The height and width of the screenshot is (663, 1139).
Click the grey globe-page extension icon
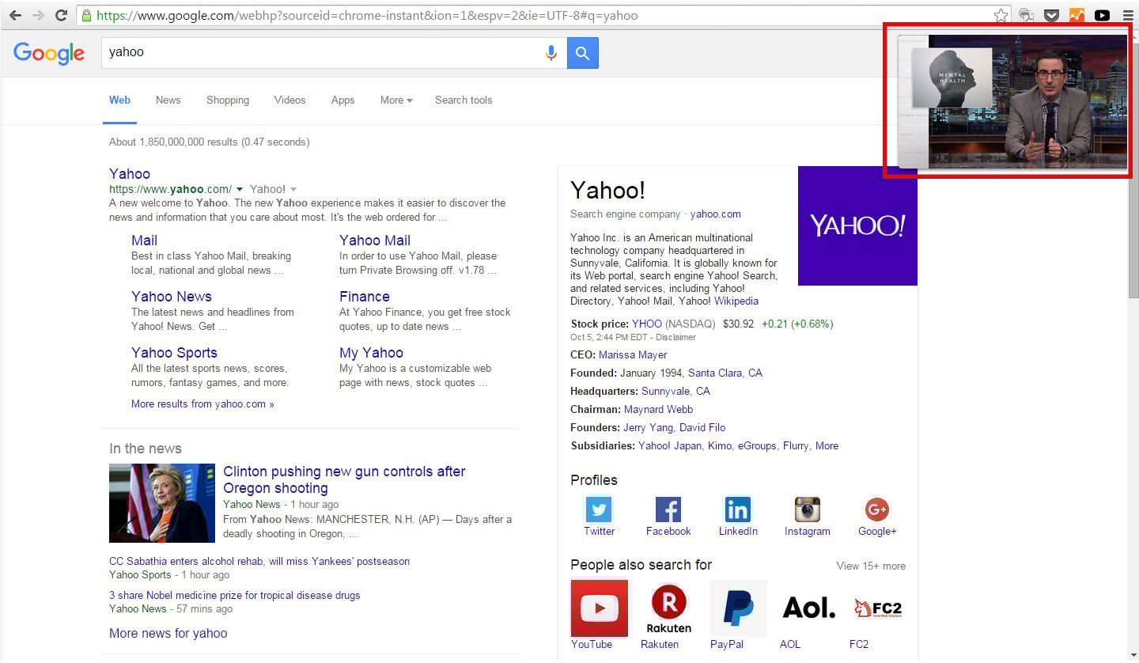click(1026, 15)
